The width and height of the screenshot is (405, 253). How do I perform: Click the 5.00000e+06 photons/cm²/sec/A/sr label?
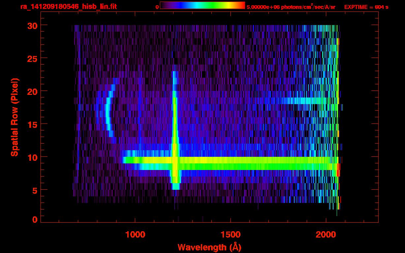click(291, 7)
